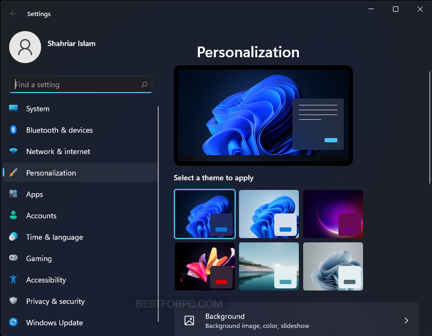Apply the lake landscape theme
432x336 pixels.
(x=269, y=266)
